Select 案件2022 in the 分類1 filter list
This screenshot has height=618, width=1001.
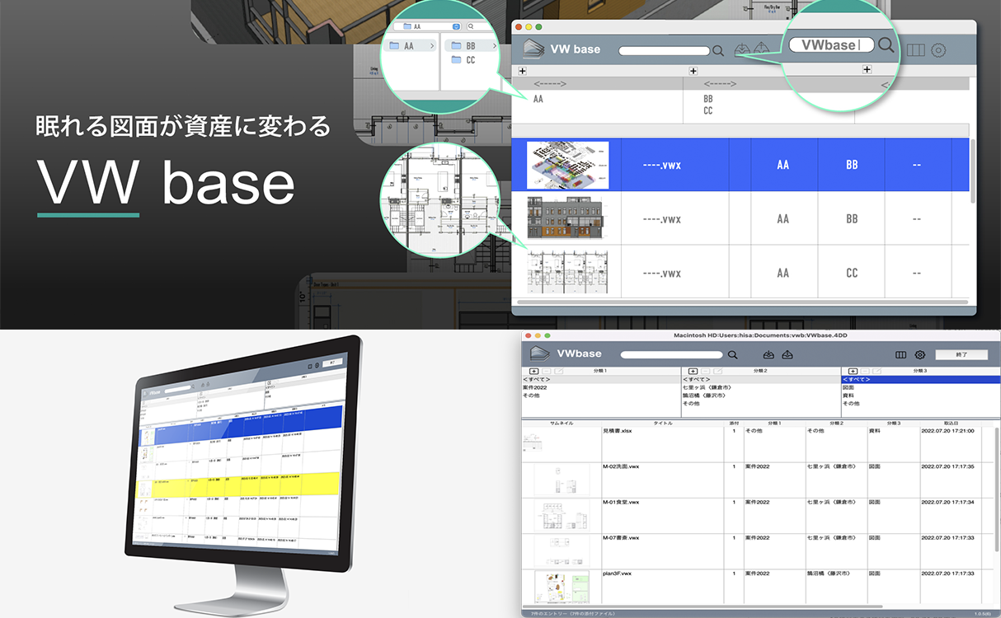pos(535,387)
